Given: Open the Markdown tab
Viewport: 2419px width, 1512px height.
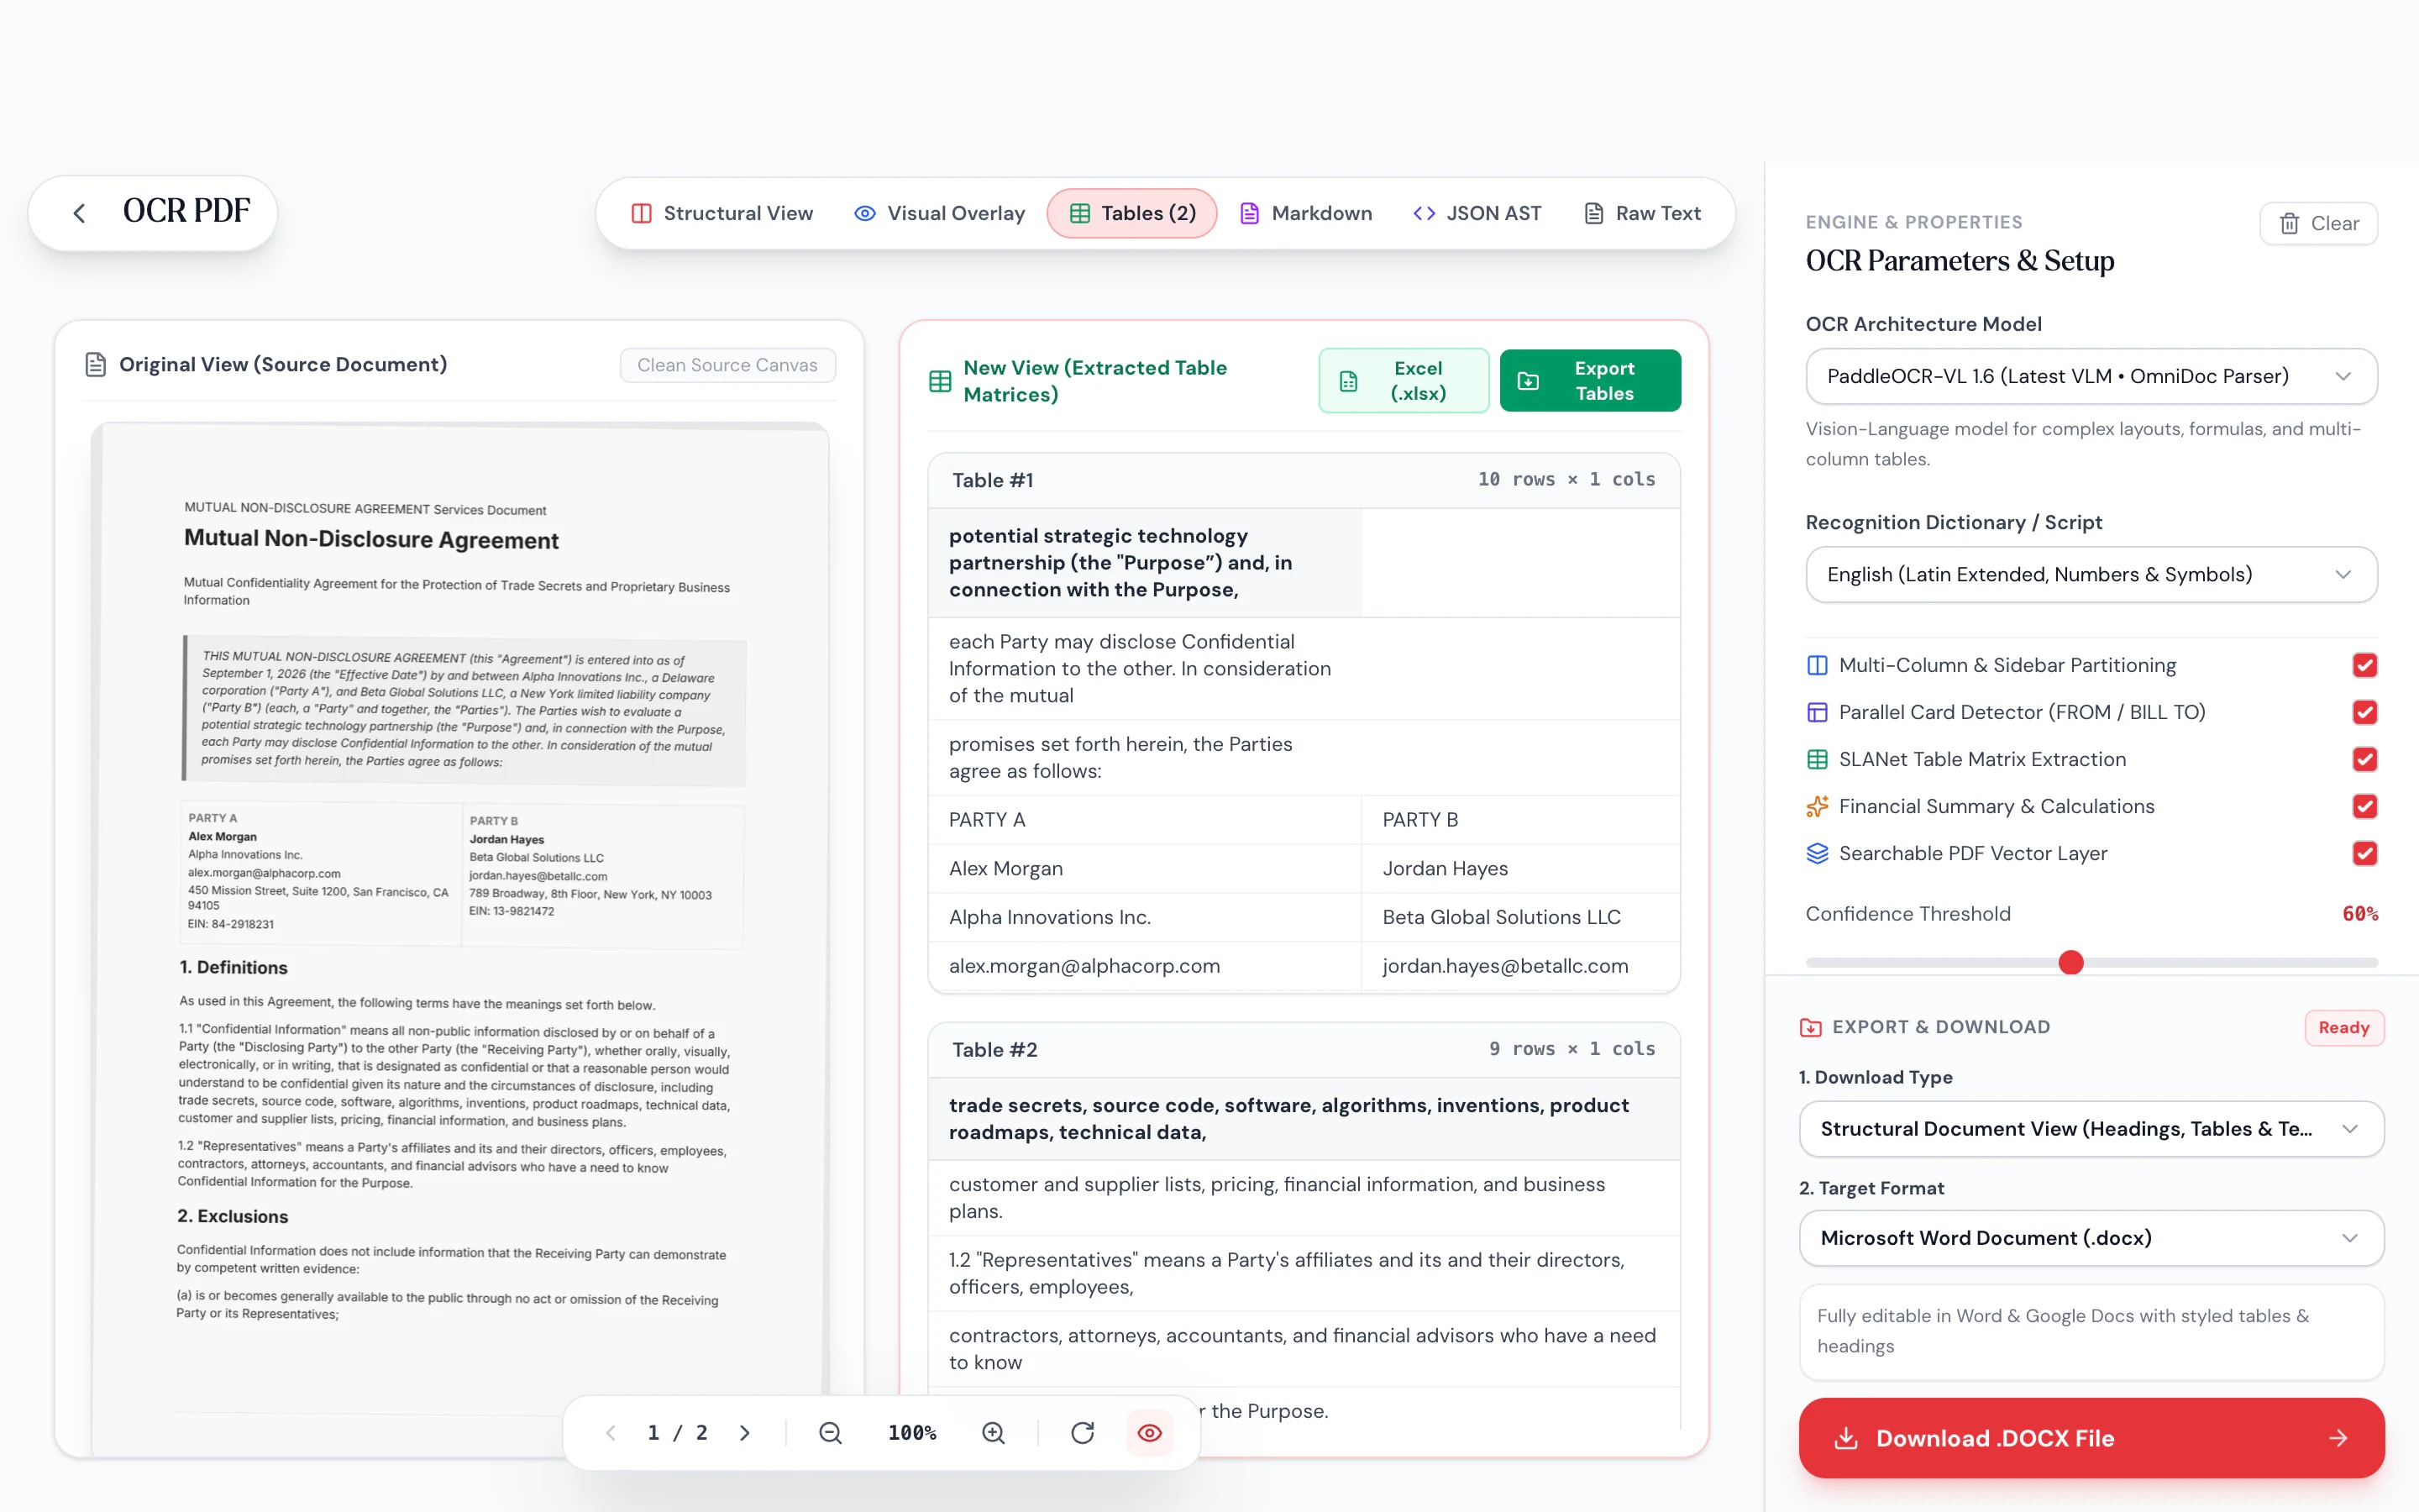Looking at the screenshot, I should (x=1305, y=213).
